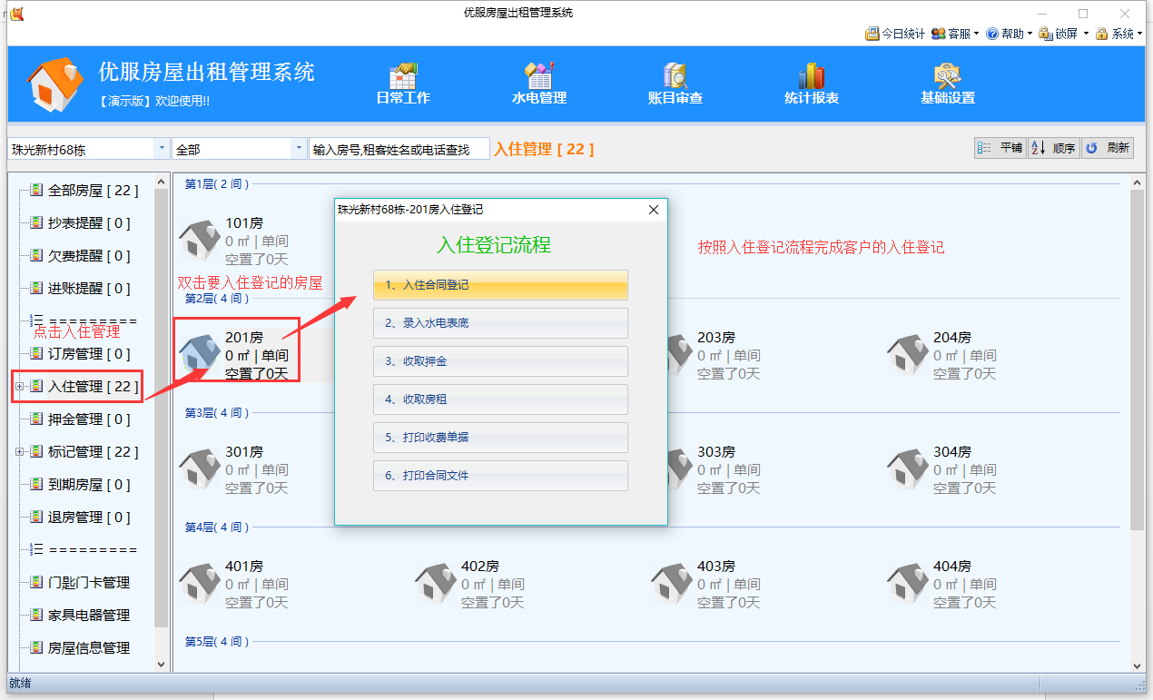Image resolution: width=1153 pixels, height=700 pixels.
Task: Select the 401房 house icon
Action: pos(200,584)
